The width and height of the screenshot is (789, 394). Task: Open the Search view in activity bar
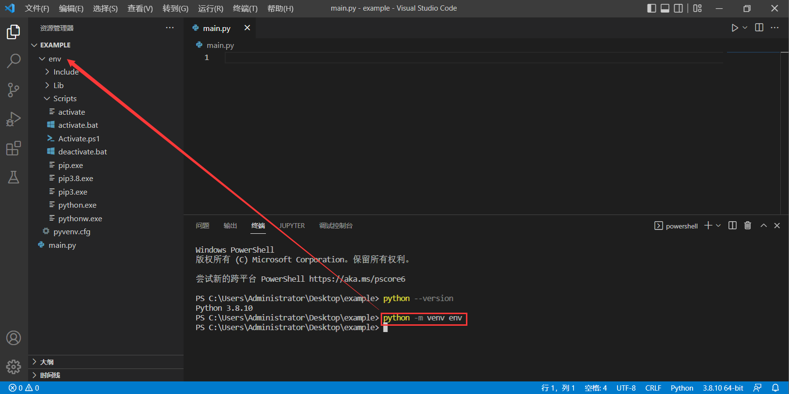14,61
